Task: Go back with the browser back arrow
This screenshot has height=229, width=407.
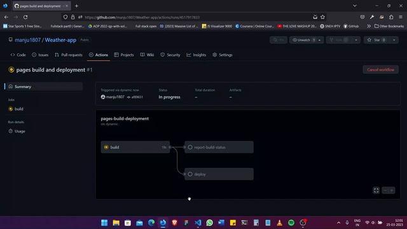Action: (x=6, y=17)
